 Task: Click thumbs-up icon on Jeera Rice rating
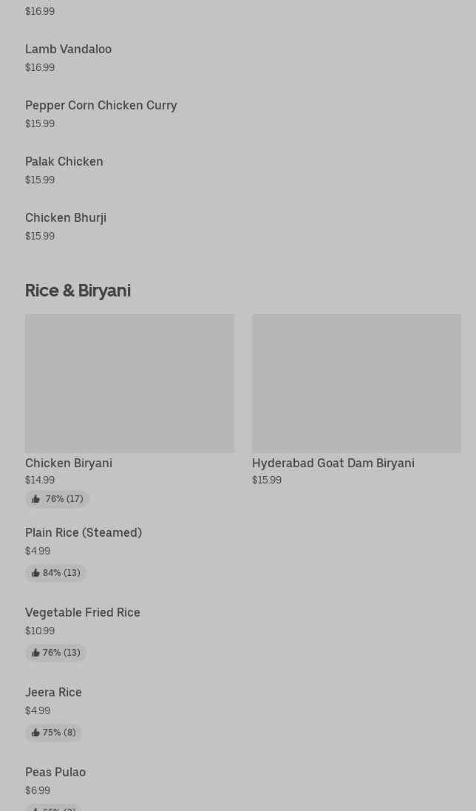pyautogui.click(x=35, y=733)
